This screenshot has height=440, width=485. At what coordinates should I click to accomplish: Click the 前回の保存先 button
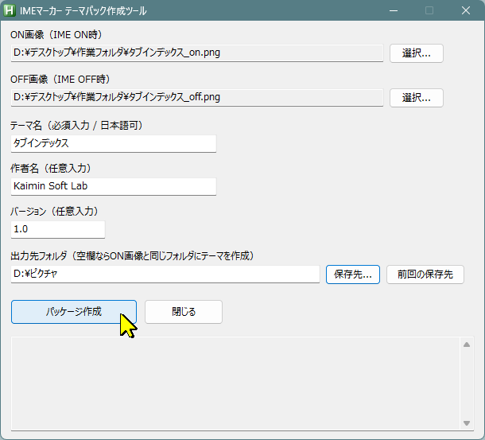pyautogui.click(x=425, y=275)
